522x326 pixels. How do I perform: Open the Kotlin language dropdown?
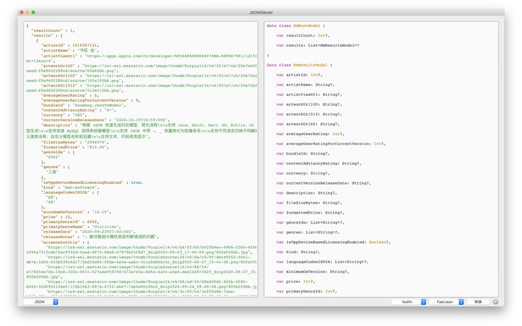409,302
